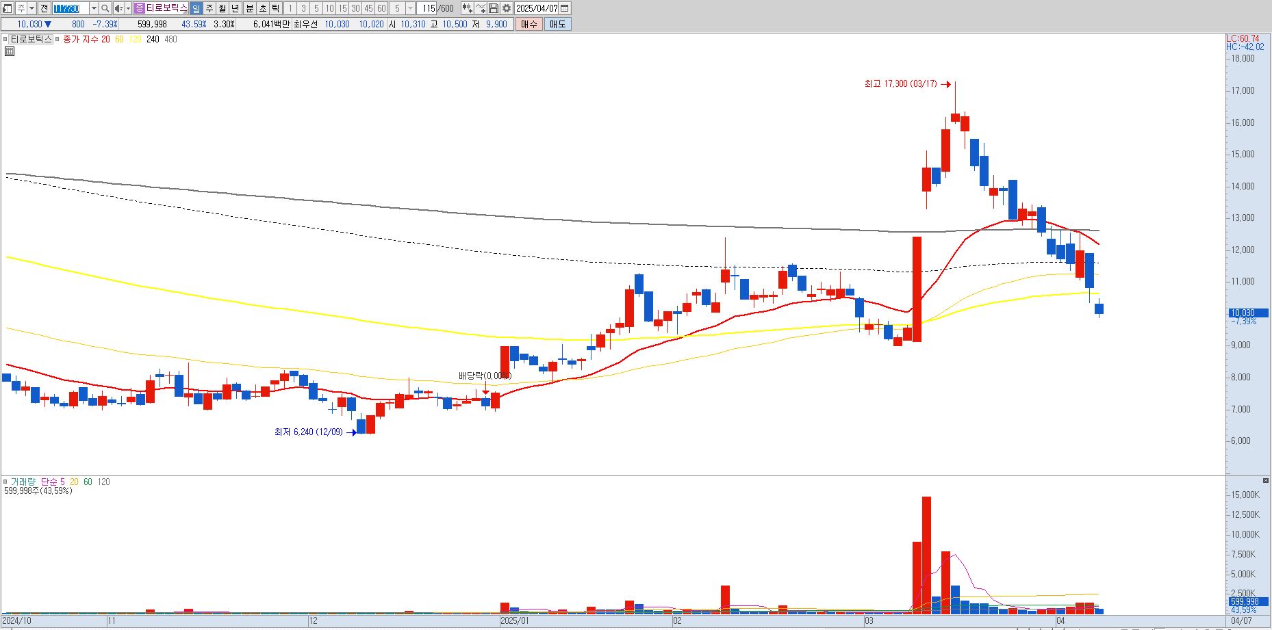Select the 주 weekly chart period button

tap(209, 8)
